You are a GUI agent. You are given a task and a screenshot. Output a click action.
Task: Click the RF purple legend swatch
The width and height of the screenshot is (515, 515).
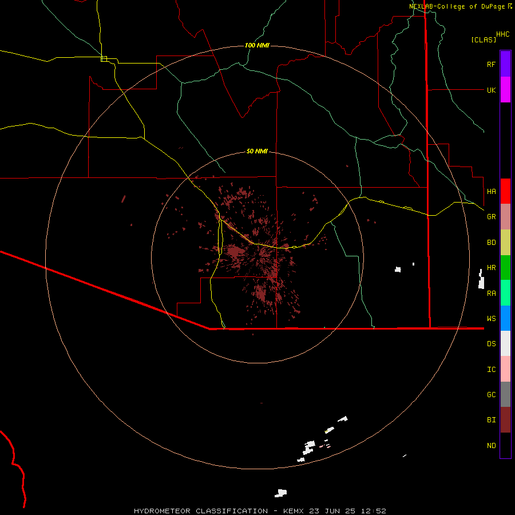tap(505, 64)
